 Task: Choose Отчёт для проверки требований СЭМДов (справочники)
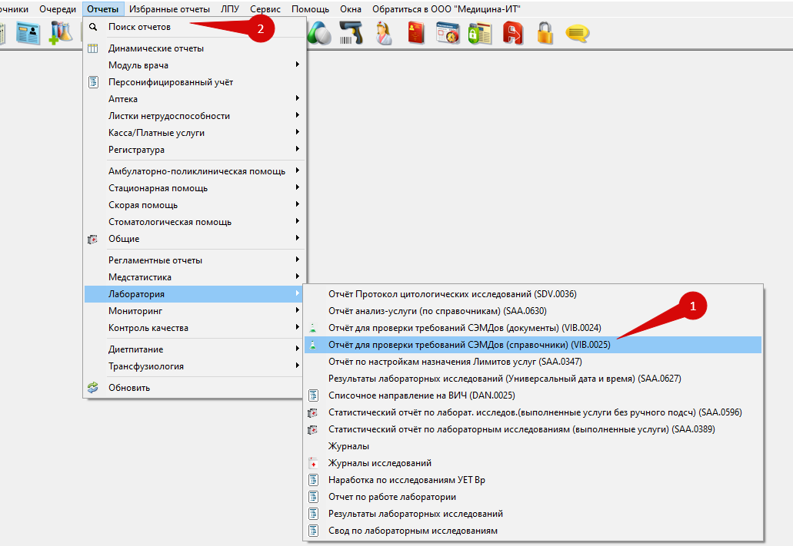(469, 345)
